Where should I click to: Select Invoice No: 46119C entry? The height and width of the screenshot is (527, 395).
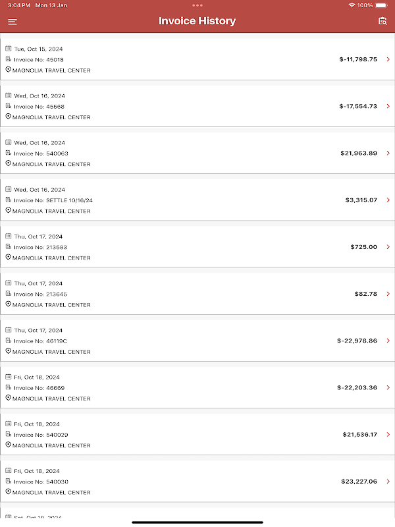coord(40,341)
